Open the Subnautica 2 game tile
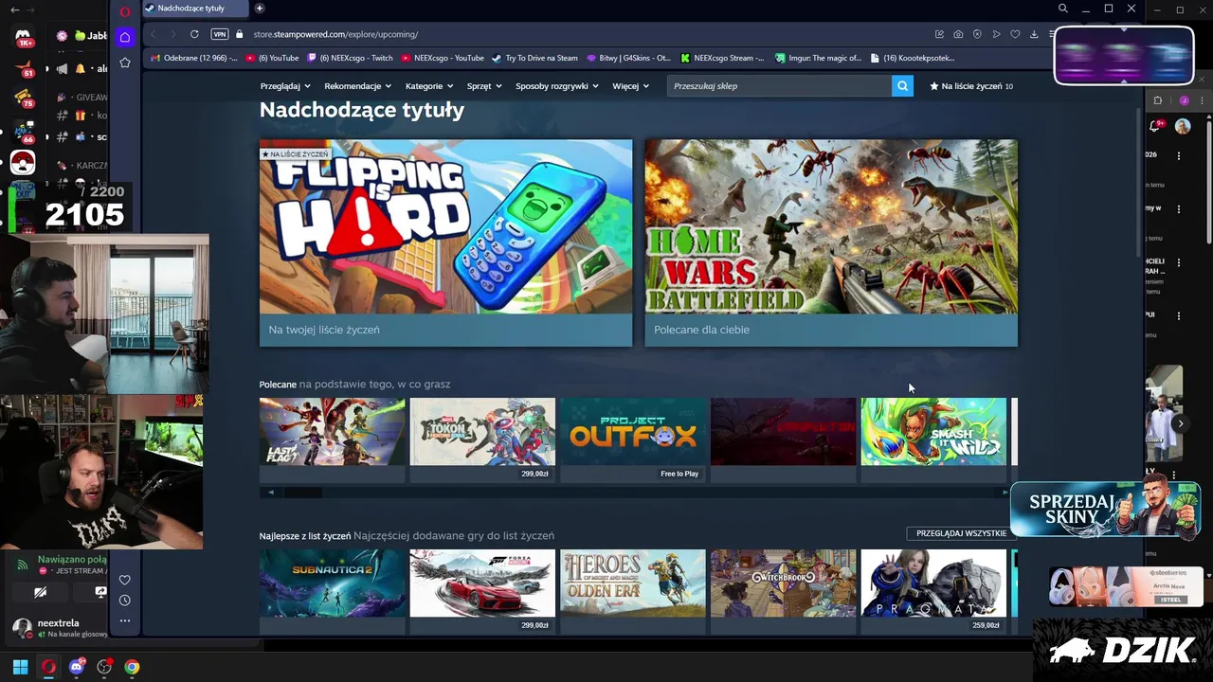 [332, 591]
